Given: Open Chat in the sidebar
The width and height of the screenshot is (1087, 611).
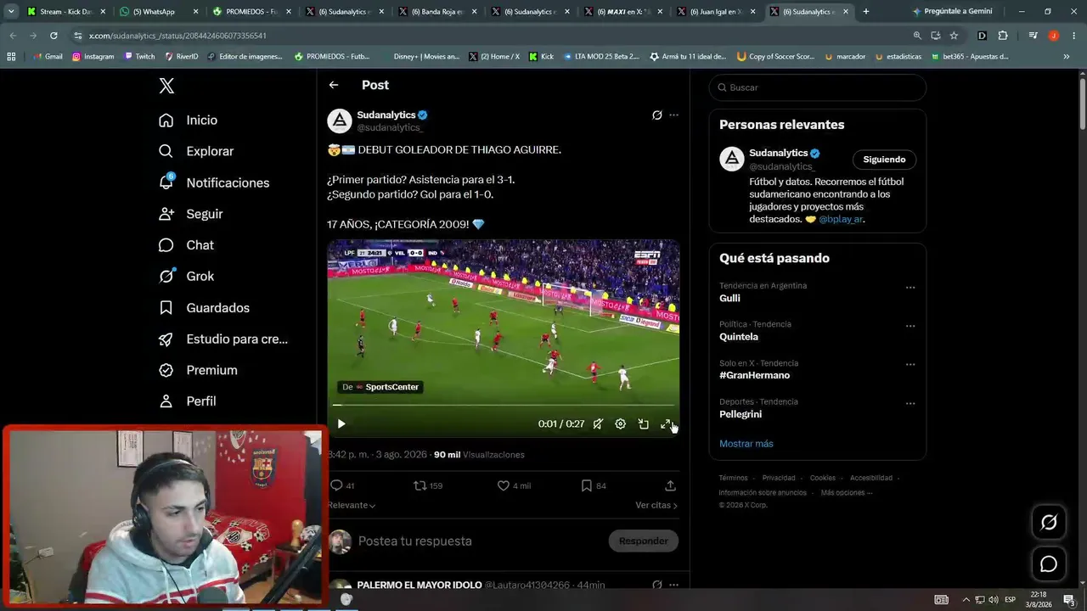Looking at the screenshot, I should click(187, 245).
